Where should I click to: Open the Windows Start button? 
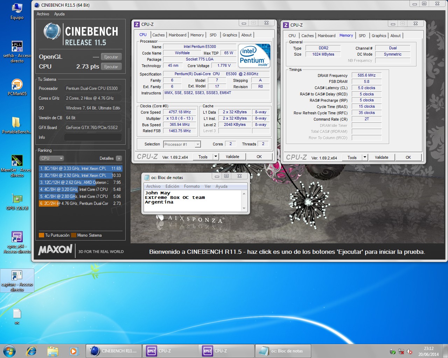tap(9, 351)
